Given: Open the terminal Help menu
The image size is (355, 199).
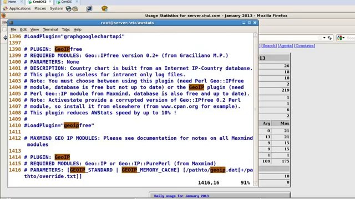Looking at the screenshot, I should pos(78,29).
